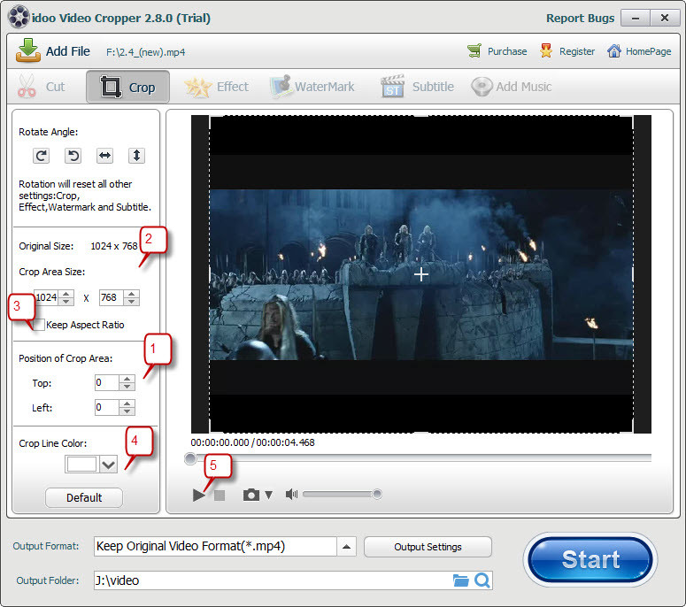The width and height of the screenshot is (686, 607).
Task: Click the Add File download icon
Action: (x=28, y=50)
